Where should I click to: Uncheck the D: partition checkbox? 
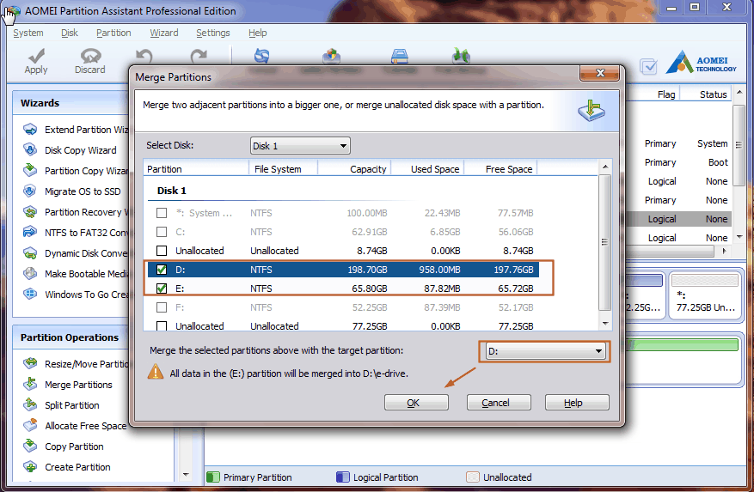pyautogui.click(x=162, y=270)
